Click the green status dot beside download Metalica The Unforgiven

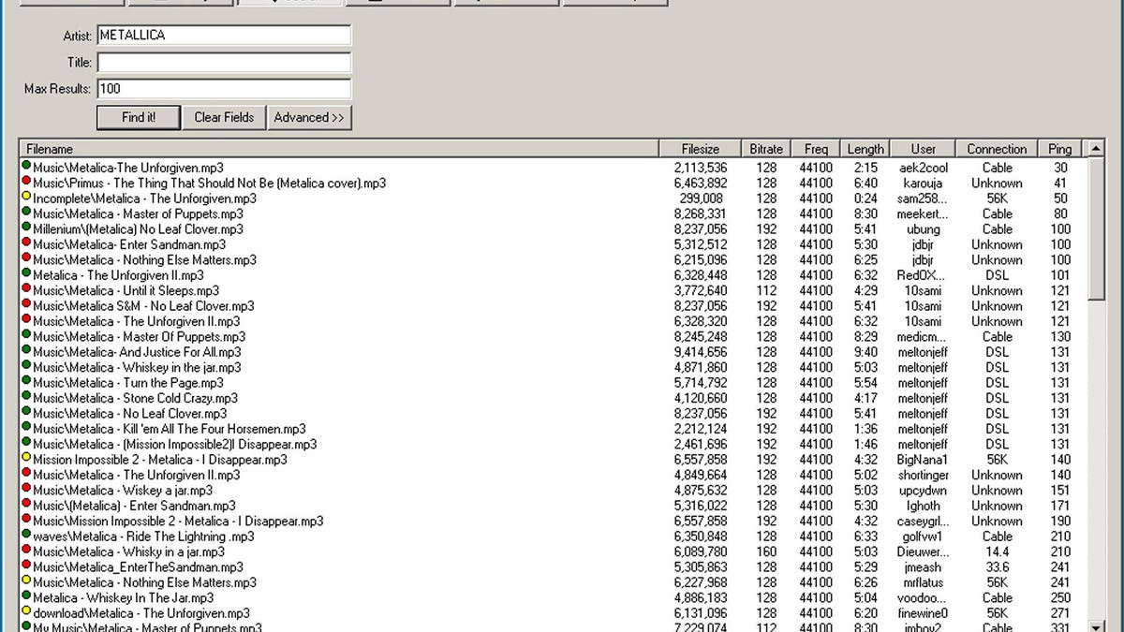tap(27, 613)
